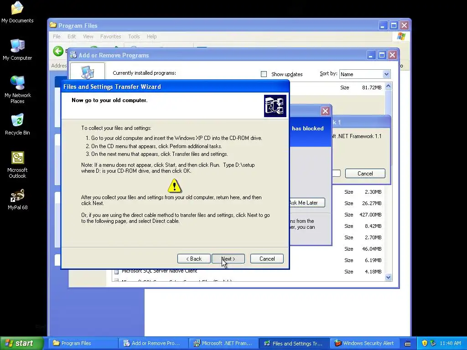Minimize the Program Files window
This screenshot has height=350, width=467.
coord(383,26)
